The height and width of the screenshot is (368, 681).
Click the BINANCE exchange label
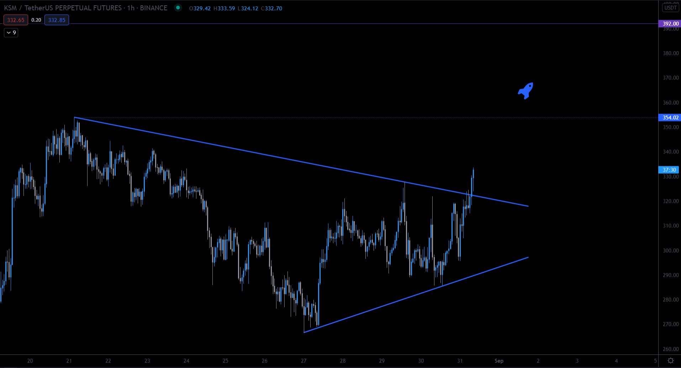(154, 7)
